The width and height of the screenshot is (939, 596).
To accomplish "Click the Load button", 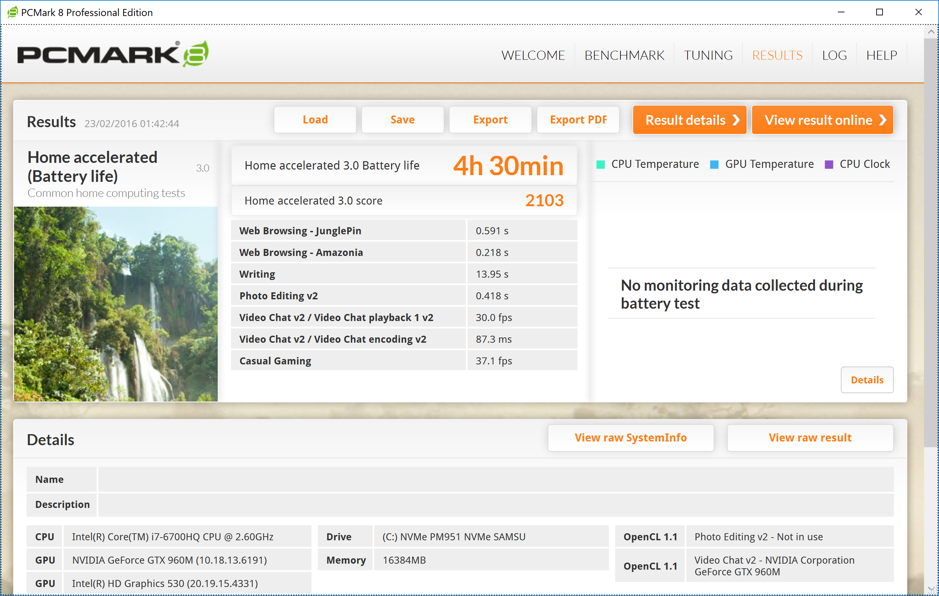I will point(315,120).
